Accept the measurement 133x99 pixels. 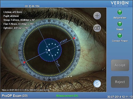click(120, 65)
